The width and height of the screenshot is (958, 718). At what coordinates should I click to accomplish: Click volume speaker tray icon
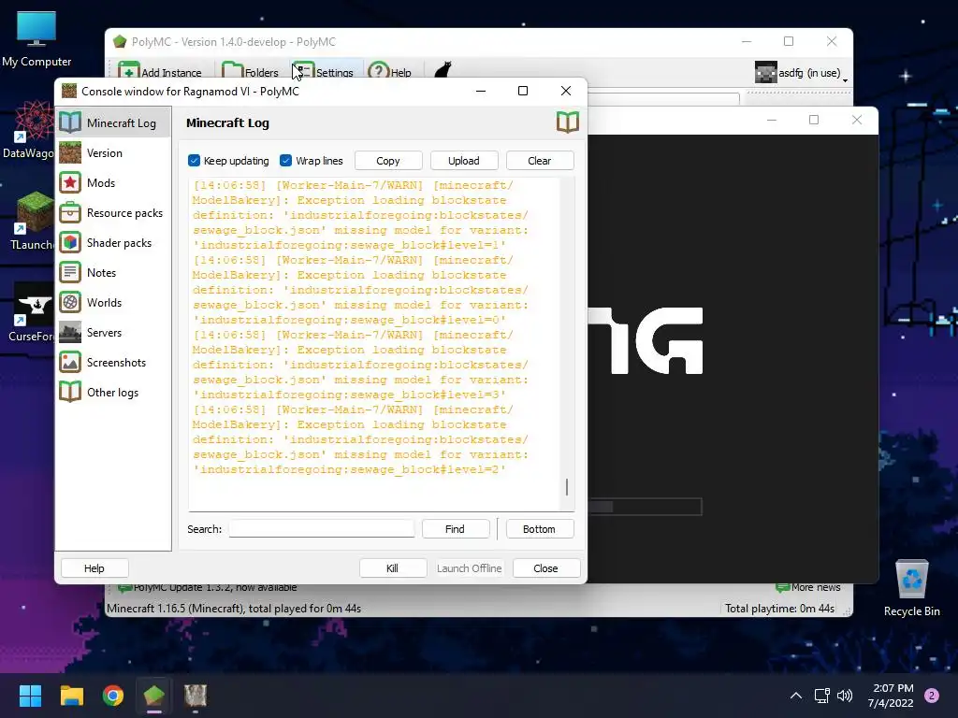click(845, 696)
